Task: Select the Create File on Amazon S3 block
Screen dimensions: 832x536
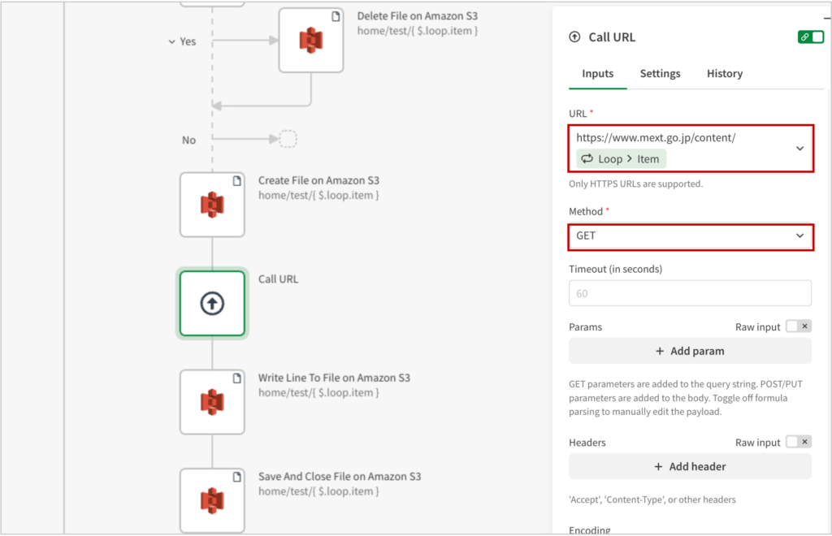Action: coord(212,205)
